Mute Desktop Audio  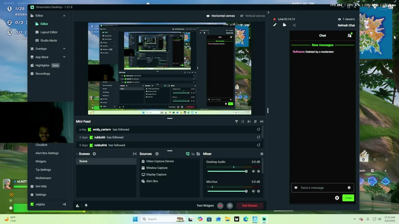tap(253, 171)
